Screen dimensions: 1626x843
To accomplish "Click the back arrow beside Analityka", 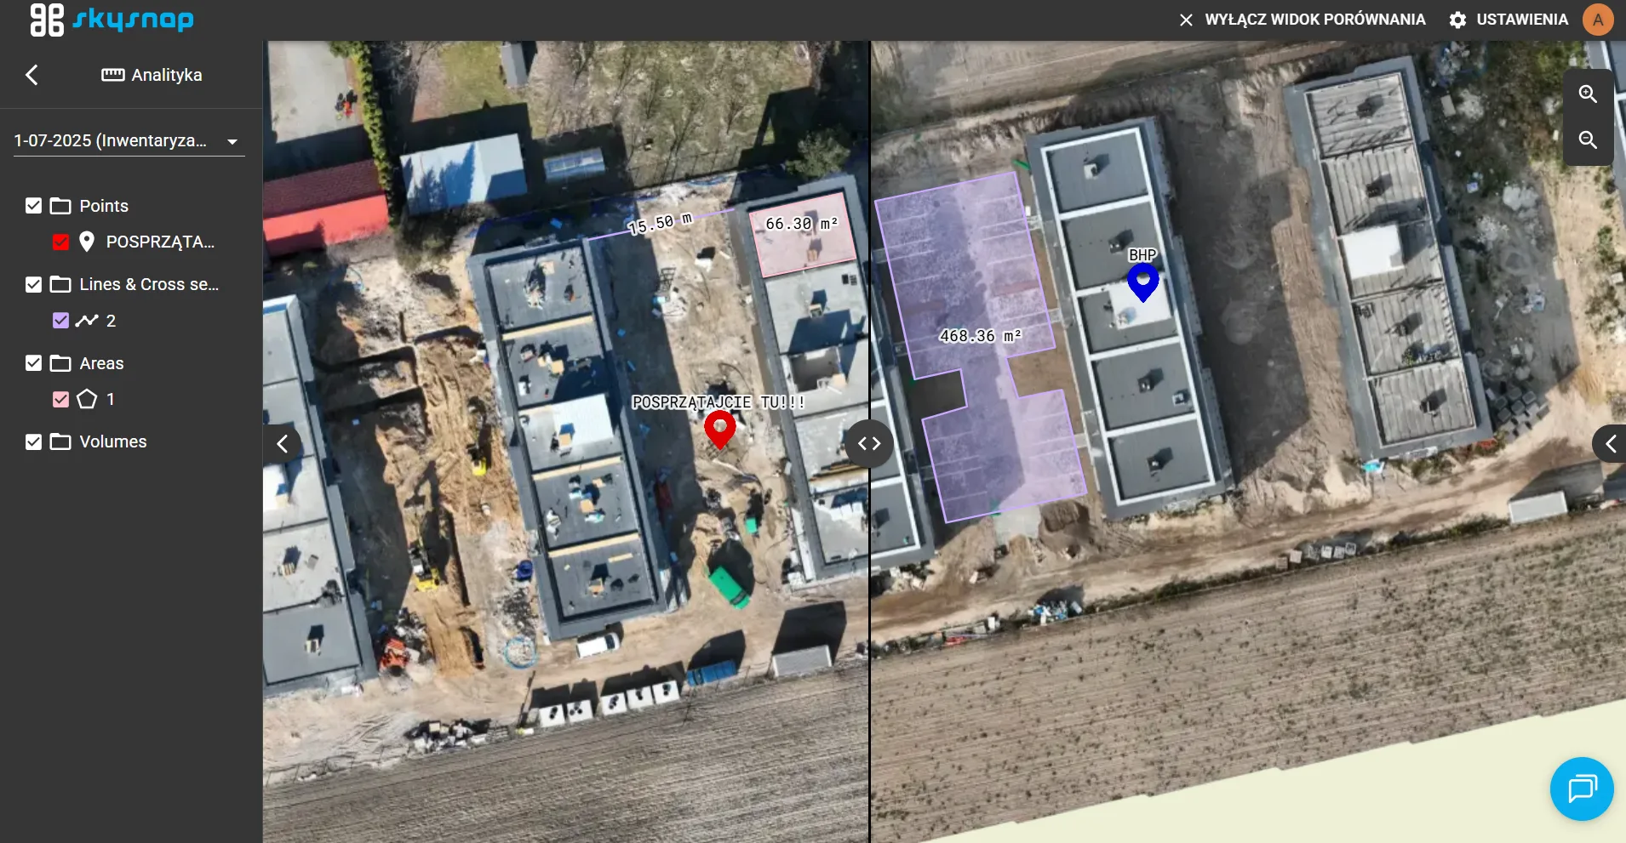I will click(32, 75).
